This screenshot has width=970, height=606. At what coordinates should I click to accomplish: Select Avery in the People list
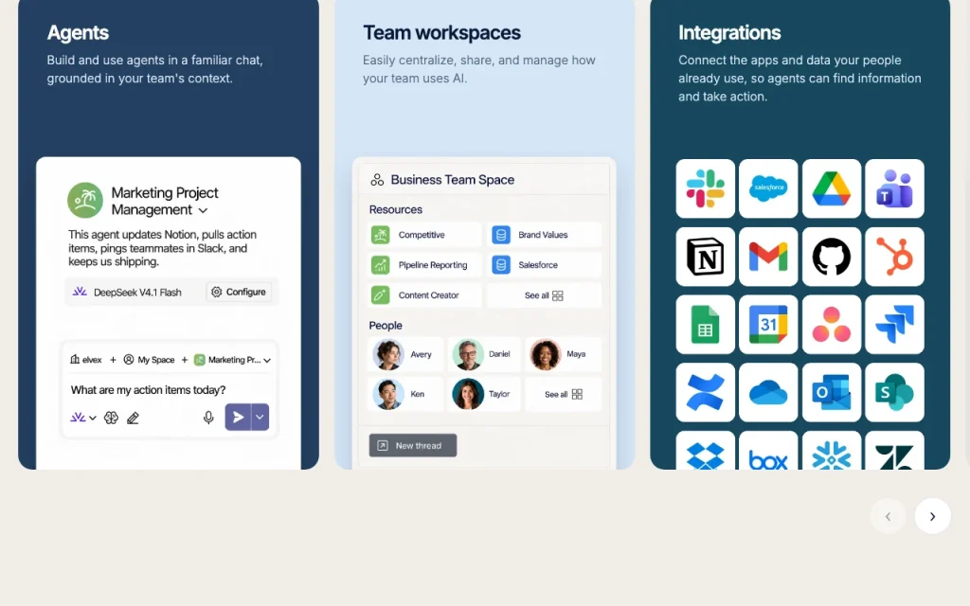(x=405, y=354)
